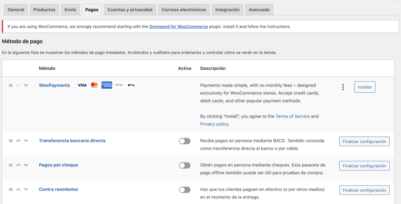The image size is (401, 204).
Task: Open the Omnisend for WooCommerce link
Action: 179,27
